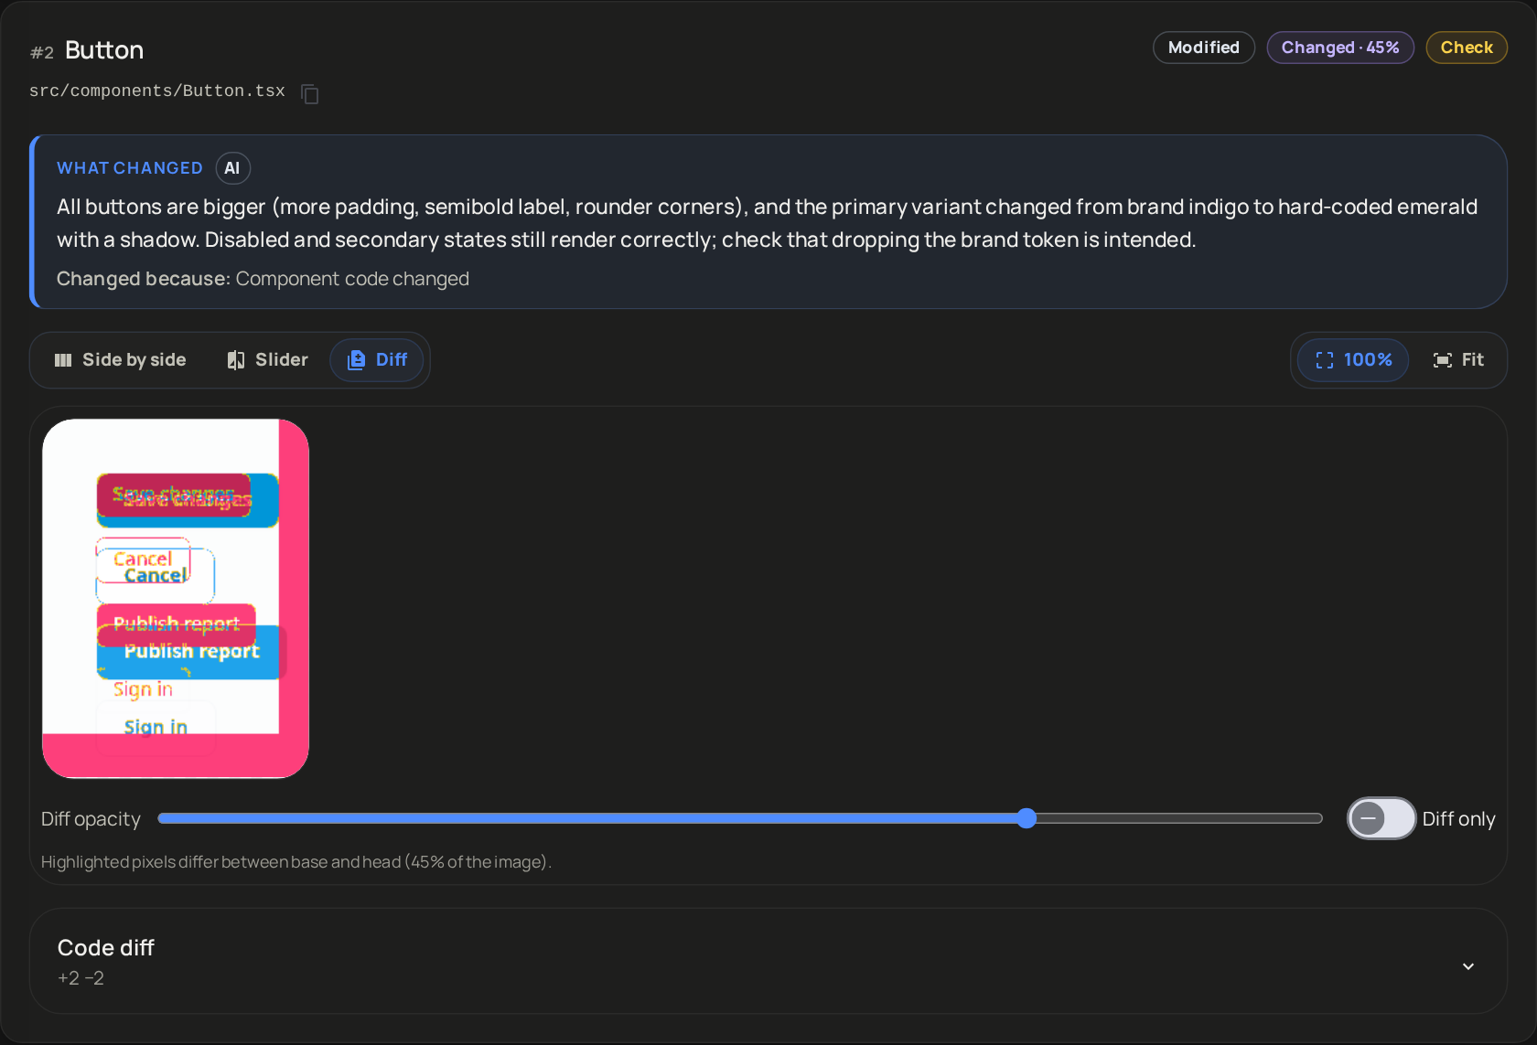This screenshot has height=1045, width=1537.
Task: Toggle the Diff only switch
Action: click(x=1381, y=818)
